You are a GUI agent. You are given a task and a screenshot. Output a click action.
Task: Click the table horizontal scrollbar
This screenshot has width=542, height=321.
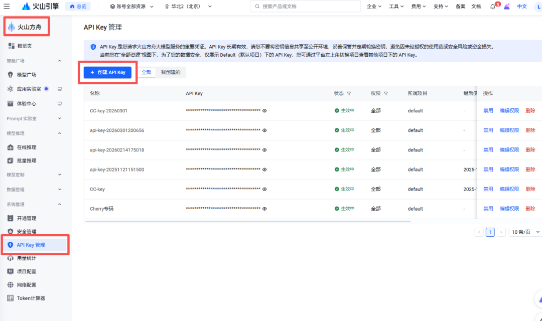pos(248,221)
